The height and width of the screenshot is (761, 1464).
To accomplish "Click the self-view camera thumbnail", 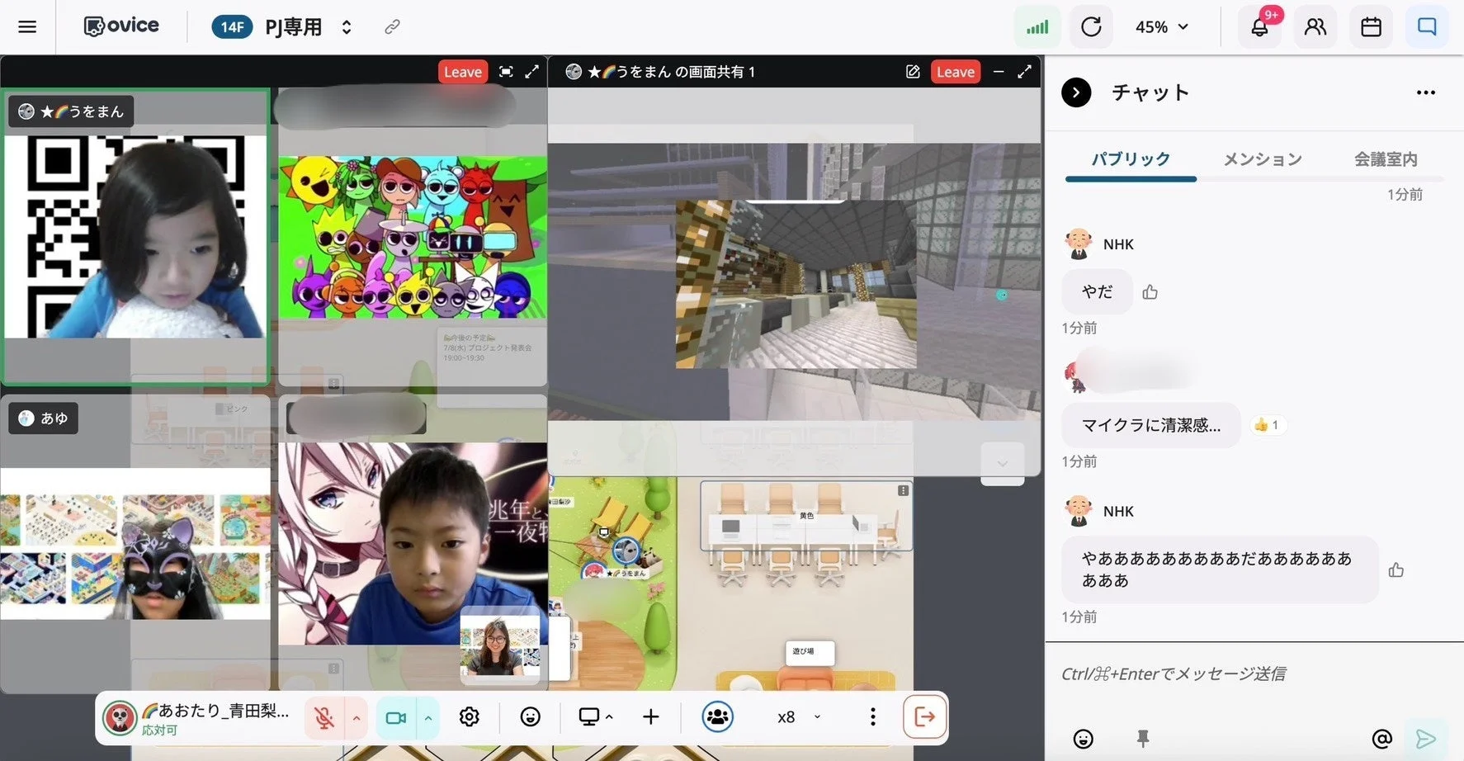I will 500,645.
